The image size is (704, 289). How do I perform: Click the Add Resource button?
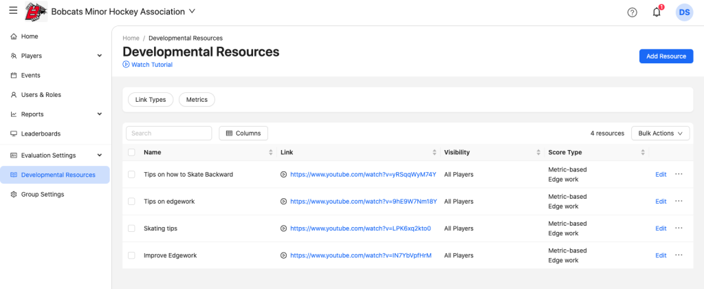pyautogui.click(x=665, y=56)
